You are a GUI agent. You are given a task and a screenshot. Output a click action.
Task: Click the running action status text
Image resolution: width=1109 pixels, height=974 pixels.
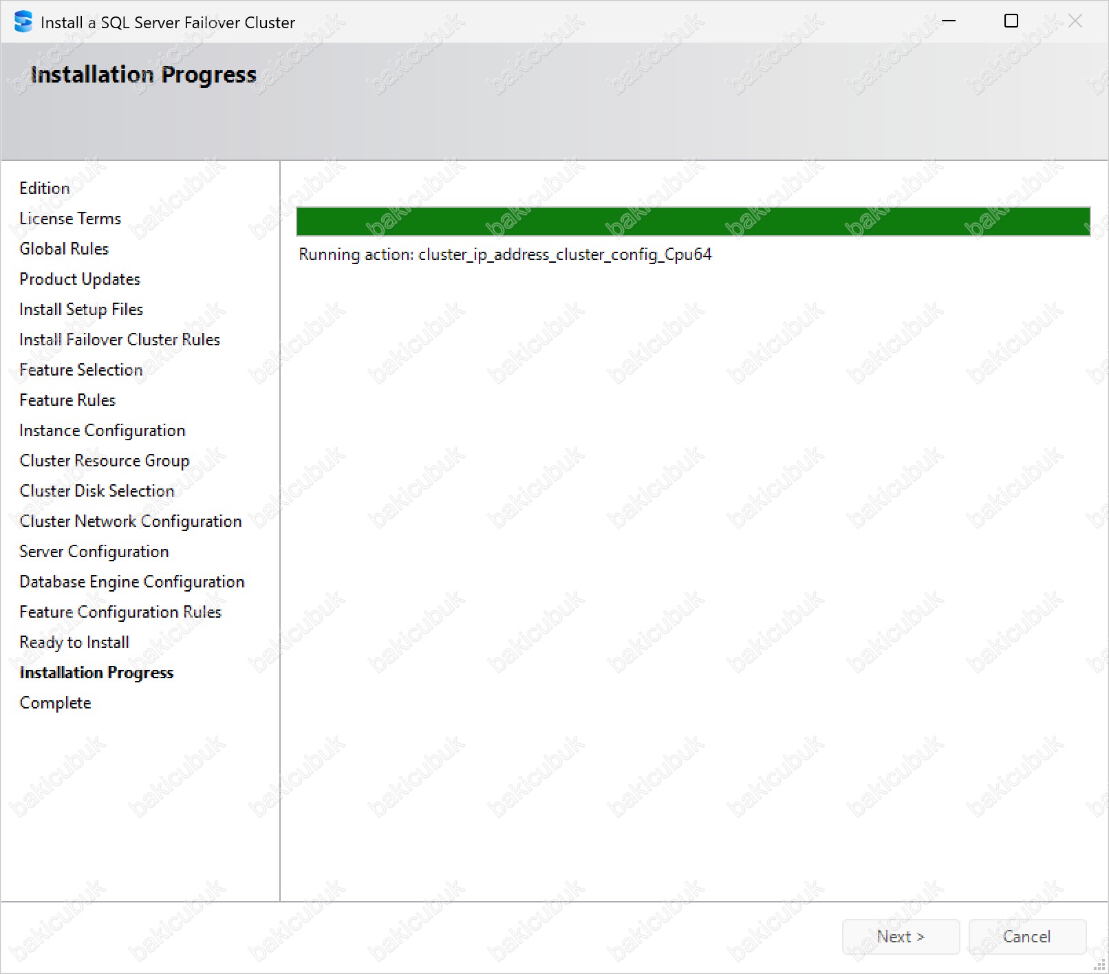[505, 255]
